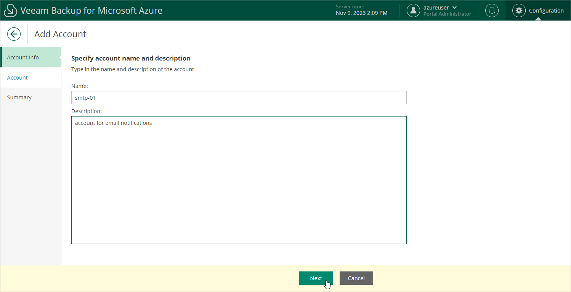
Task: Open Configuration menu label
Action: click(546, 11)
